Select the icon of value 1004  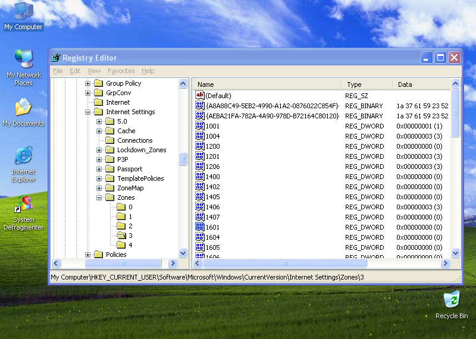click(199, 136)
